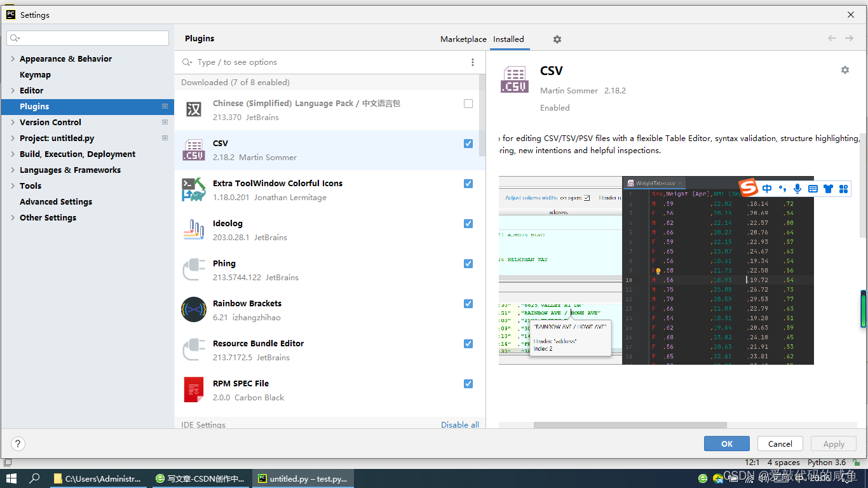Toggle the Rainbow Brackets checkbox
Screen dimensions: 868x488
tap(468, 304)
